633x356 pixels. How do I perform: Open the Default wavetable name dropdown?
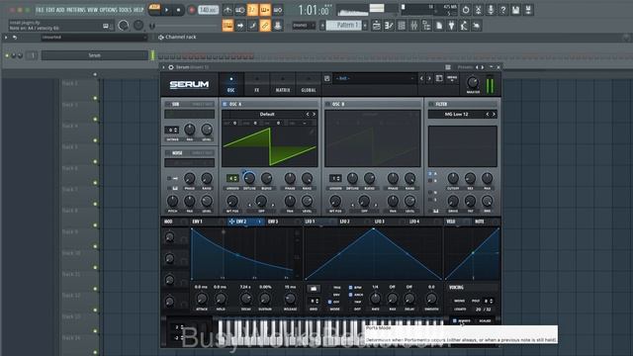tap(267, 115)
